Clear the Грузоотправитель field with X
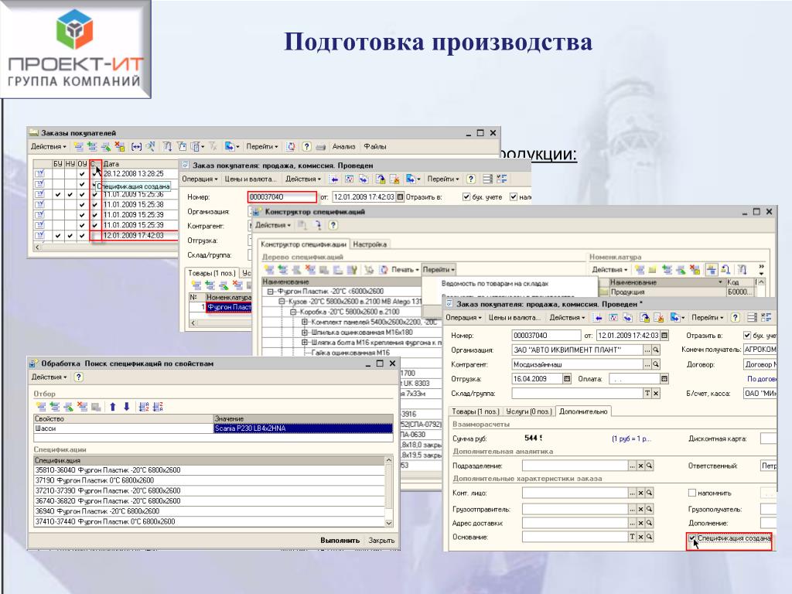This screenshot has width=792, height=594. click(x=640, y=509)
